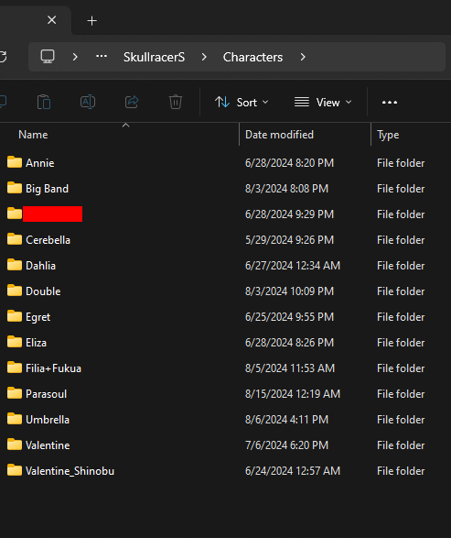Close the current File Explorer tab
Viewport: 451px width, 538px height.
pos(52,20)
